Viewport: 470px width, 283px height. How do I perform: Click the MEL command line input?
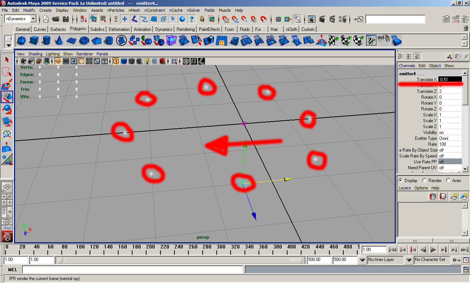pyautogui.click(x=133, y=270)
